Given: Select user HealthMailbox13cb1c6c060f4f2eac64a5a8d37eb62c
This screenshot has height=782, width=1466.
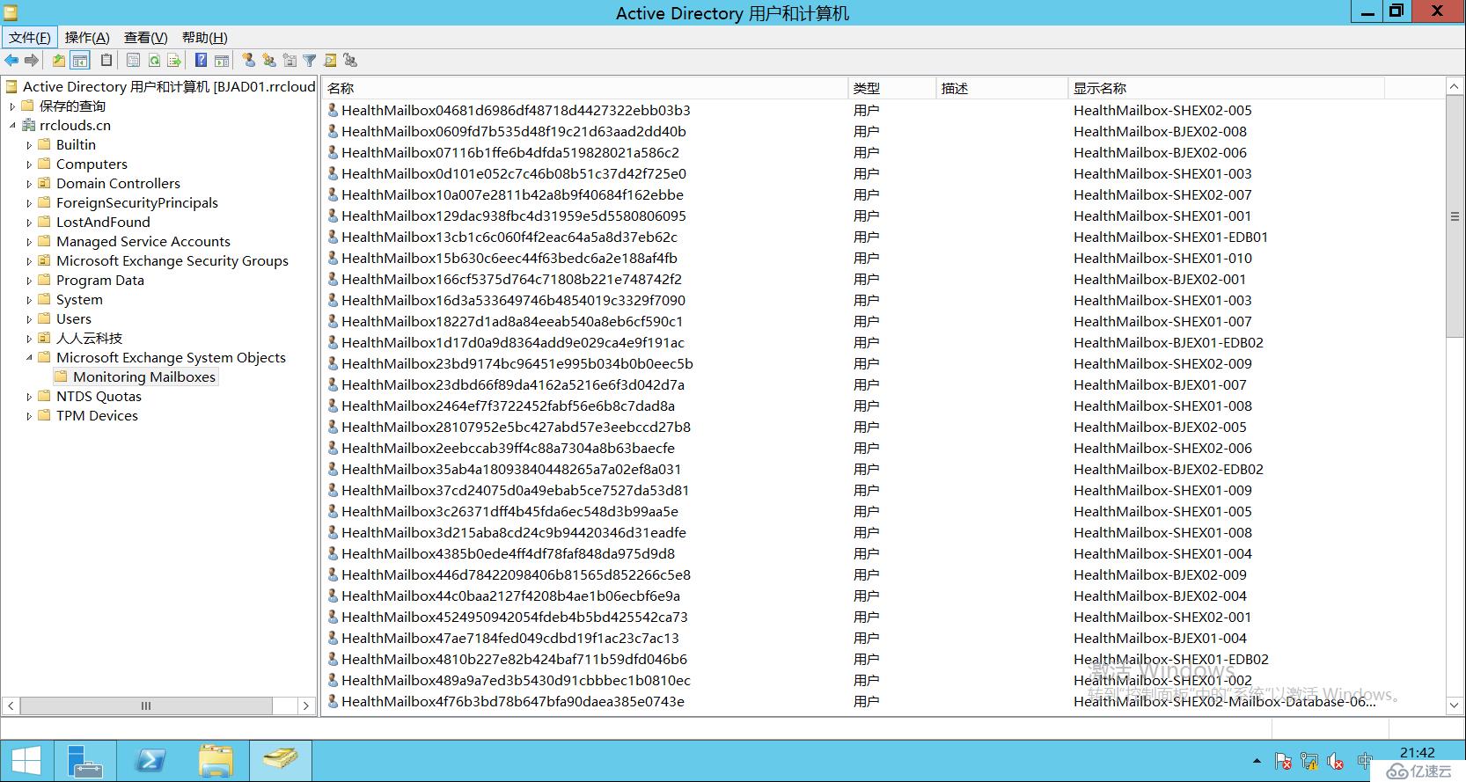Looking at the screenshot, I should point(509,238).
